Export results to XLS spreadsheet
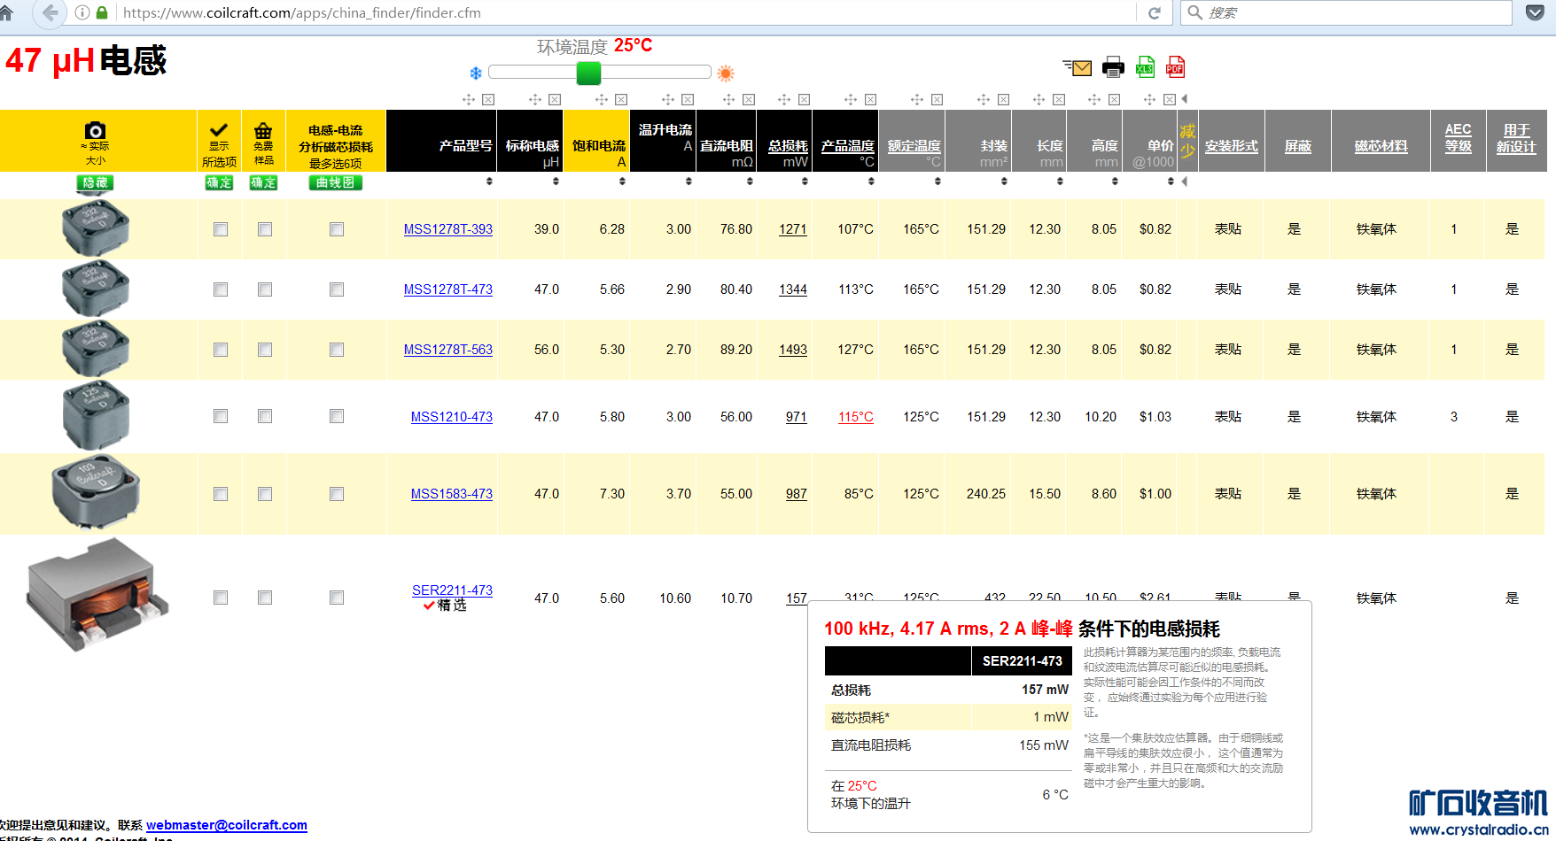Viewport: 1556px width, 841px height. [x=1145, y=66]
